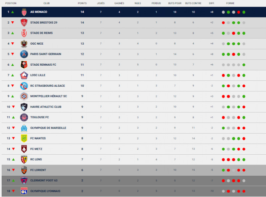Click the Toulouse FC crest
Image resolution: width=266 pixels, height=197 pixels.
pos(24,117)
